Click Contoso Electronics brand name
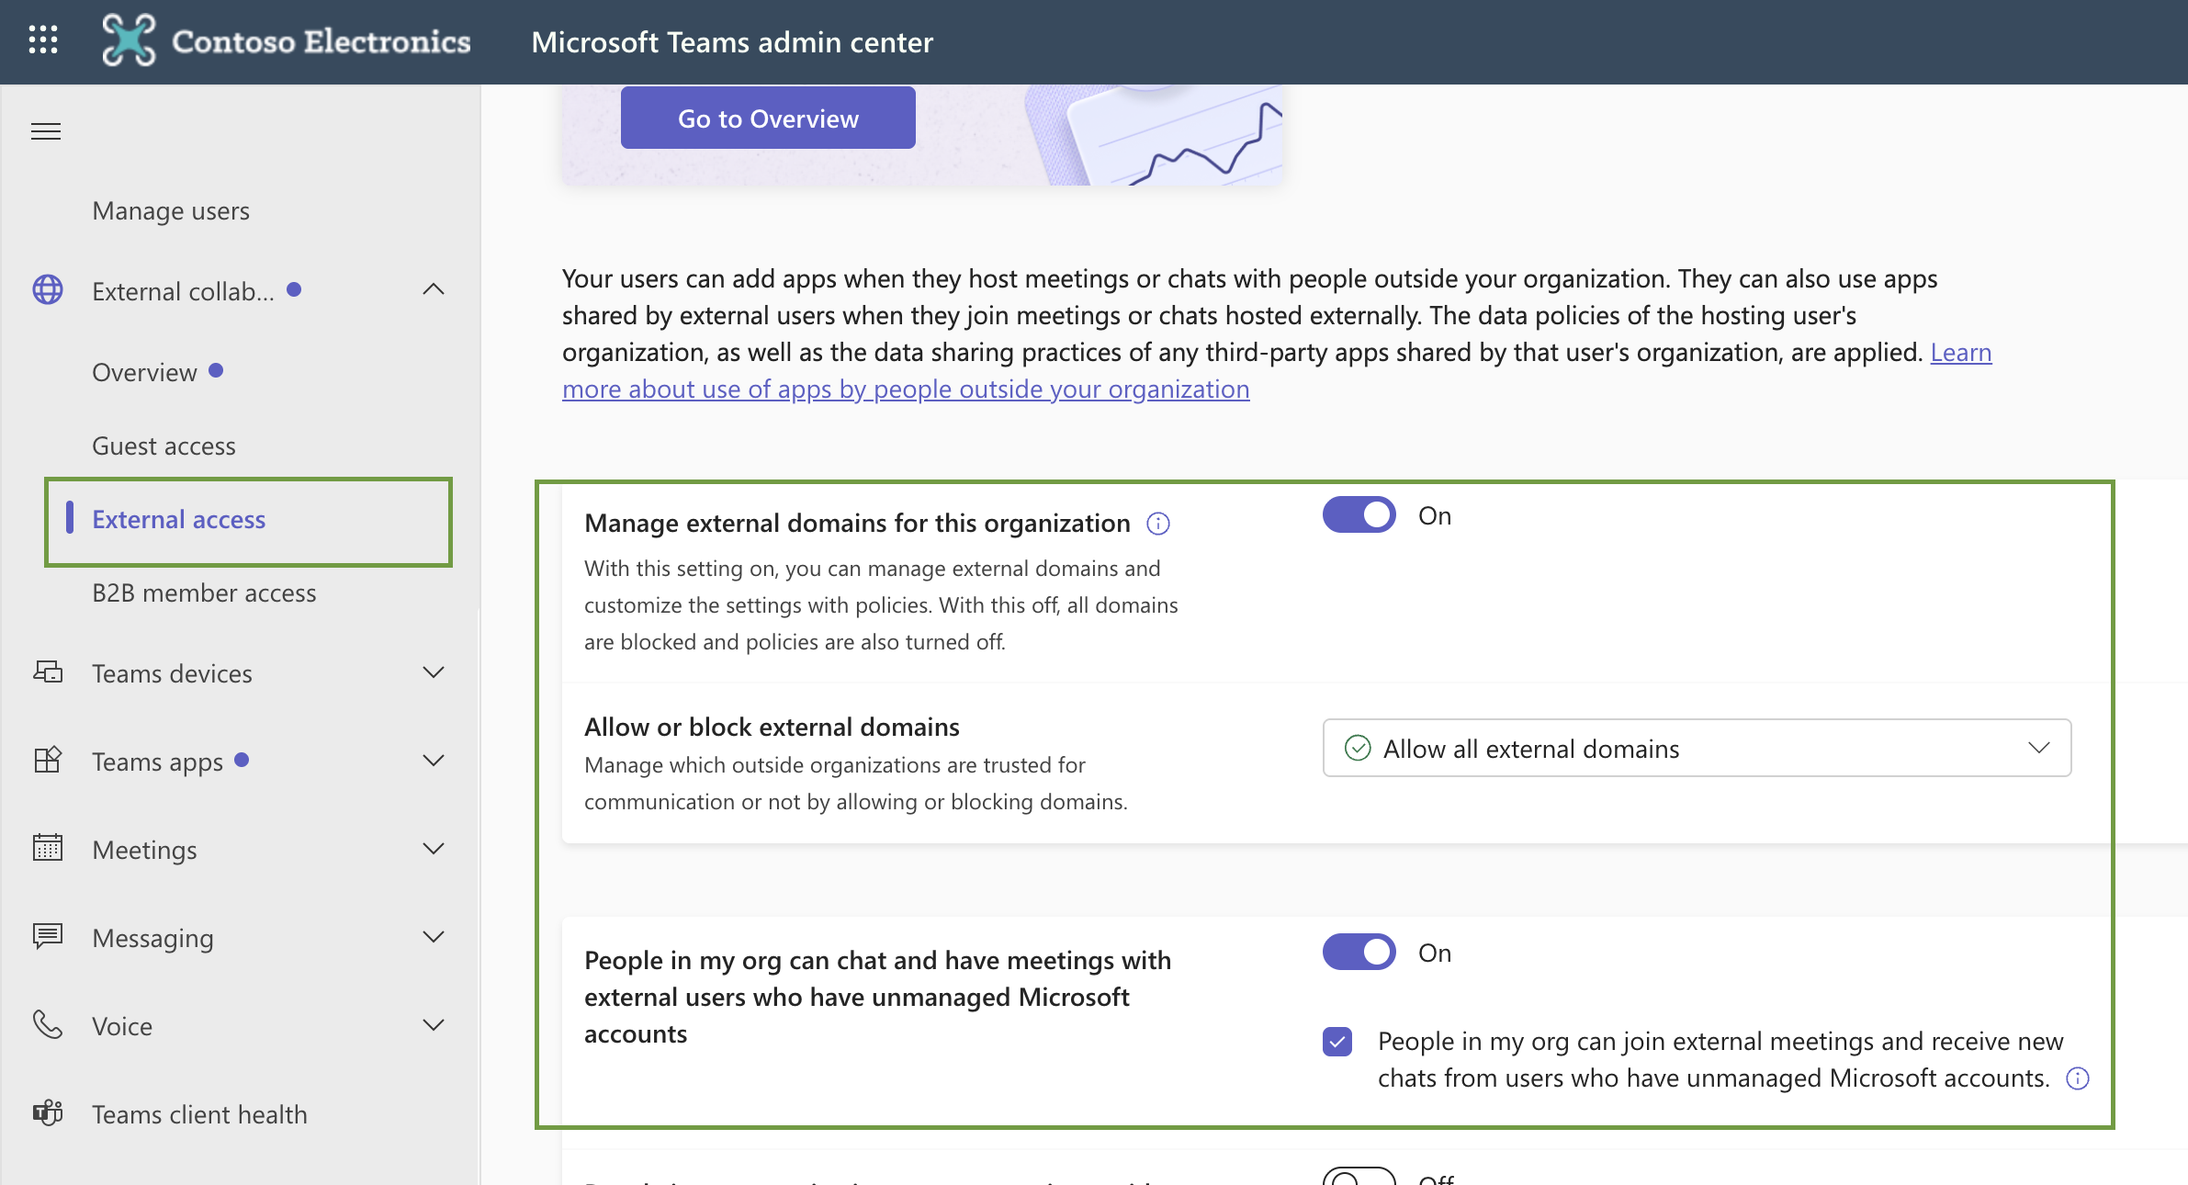Viewport: 2188px width, 1185px height. (321, 41)
